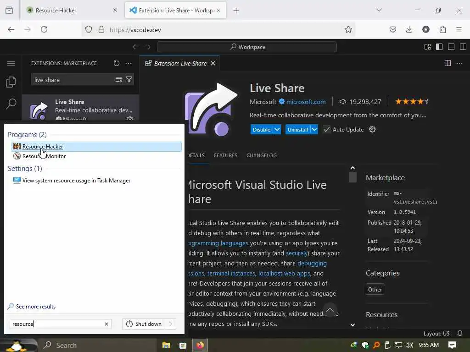Open the programming languages link
The image size is (470, 352).
[x=218, y=243]
